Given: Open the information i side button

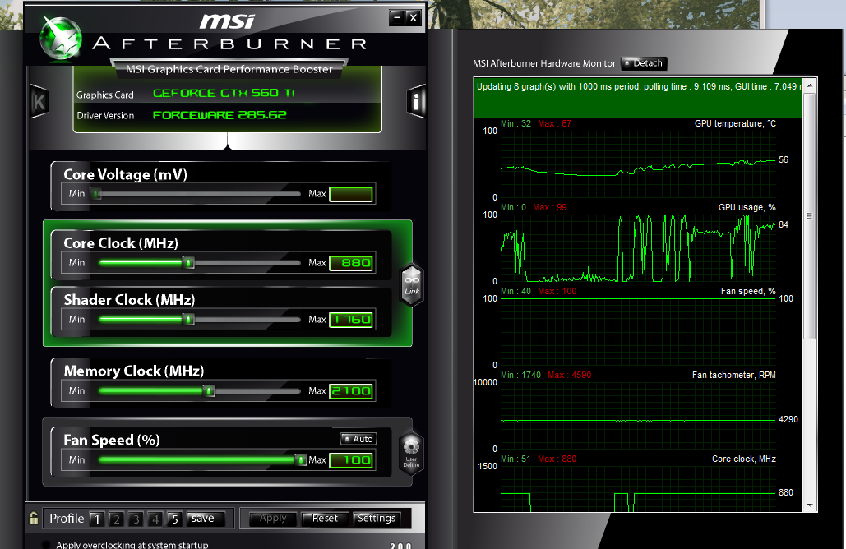Looking at the screenshot, I should (416, 101).
